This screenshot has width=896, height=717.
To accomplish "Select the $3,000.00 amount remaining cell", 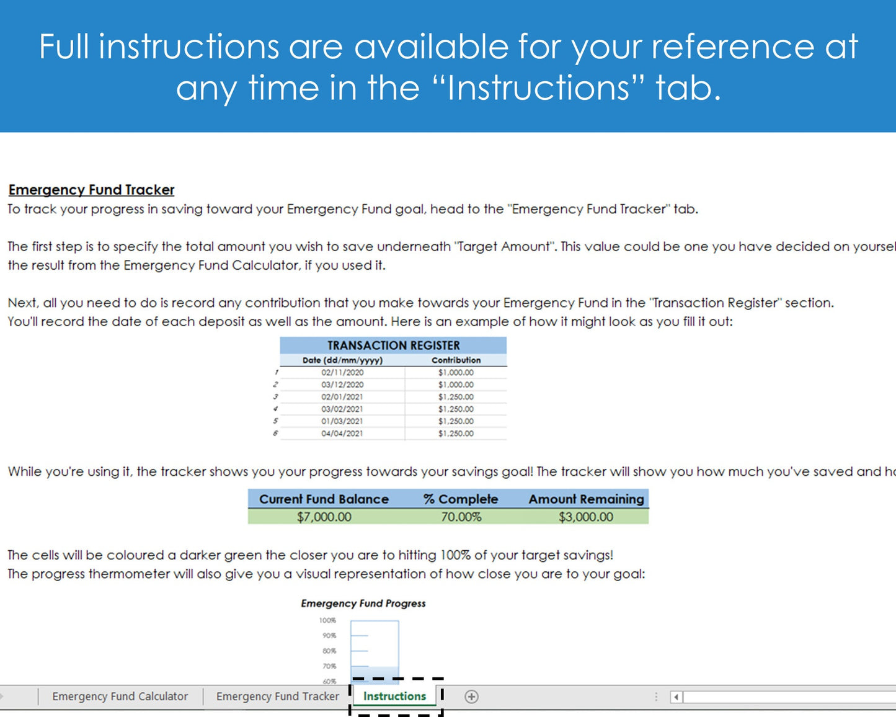I will pos(586,517).
